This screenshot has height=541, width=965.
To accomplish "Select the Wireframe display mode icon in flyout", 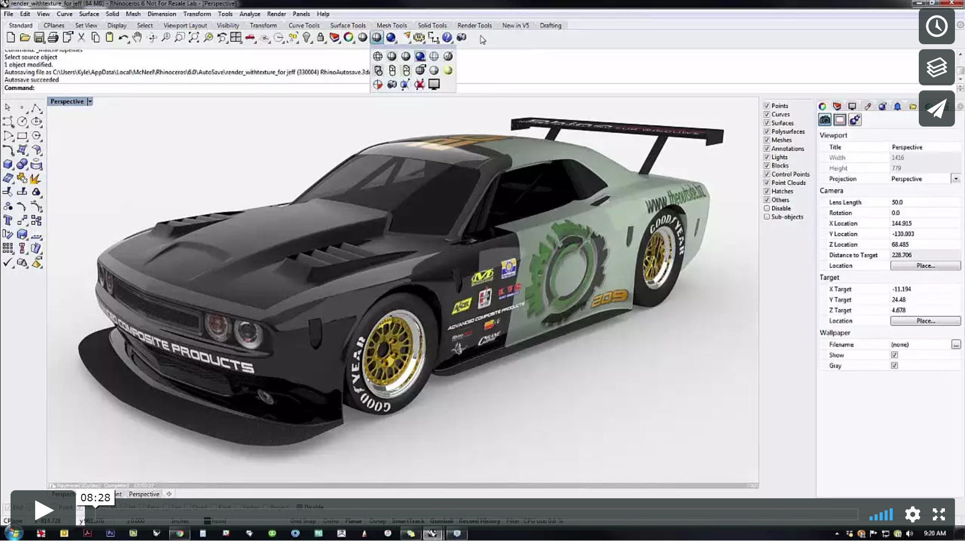I will [378, 56].
